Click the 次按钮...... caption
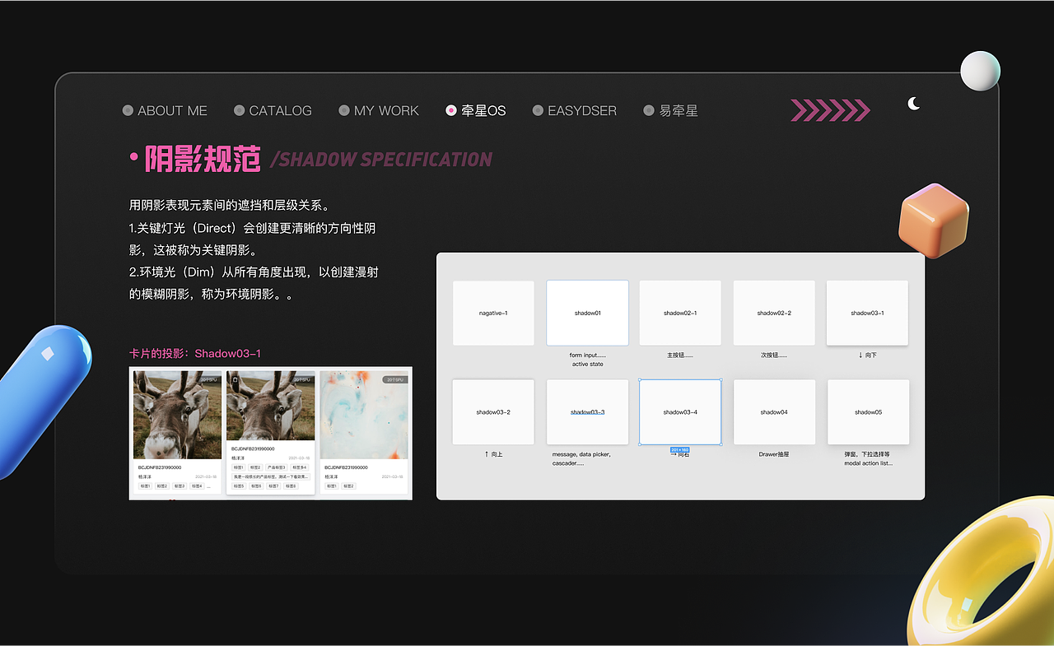The image size is (1054, 646). point(774,356)
